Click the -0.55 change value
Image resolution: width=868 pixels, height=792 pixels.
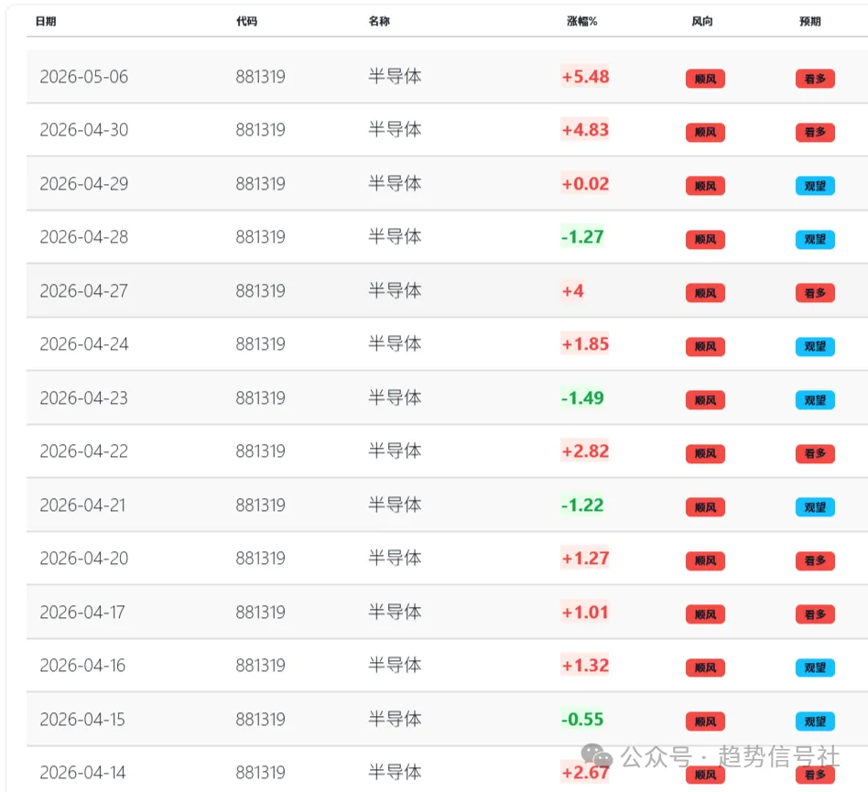[582, 719]
